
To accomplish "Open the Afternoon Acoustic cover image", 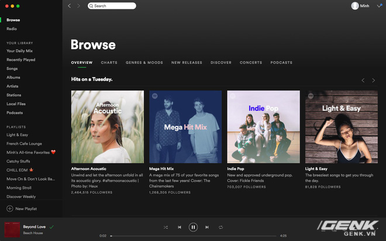I will tap(108, 127).
